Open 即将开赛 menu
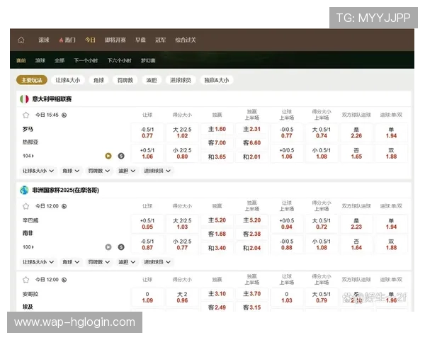The height and width of the screenshot is (340, 425). coord(115,40)
